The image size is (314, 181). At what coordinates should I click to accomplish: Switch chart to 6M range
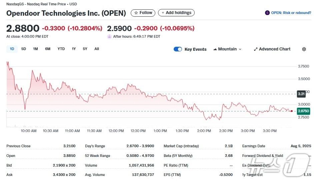[48, 49]
